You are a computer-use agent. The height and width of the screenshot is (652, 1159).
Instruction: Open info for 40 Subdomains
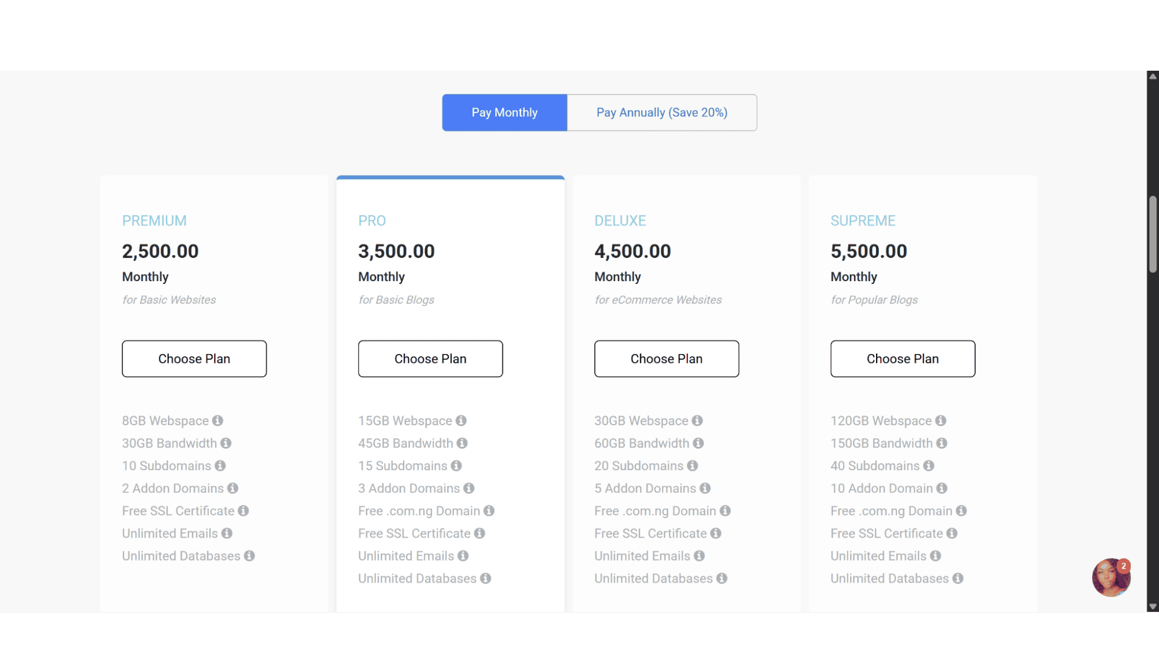click(x=929, y=466)
